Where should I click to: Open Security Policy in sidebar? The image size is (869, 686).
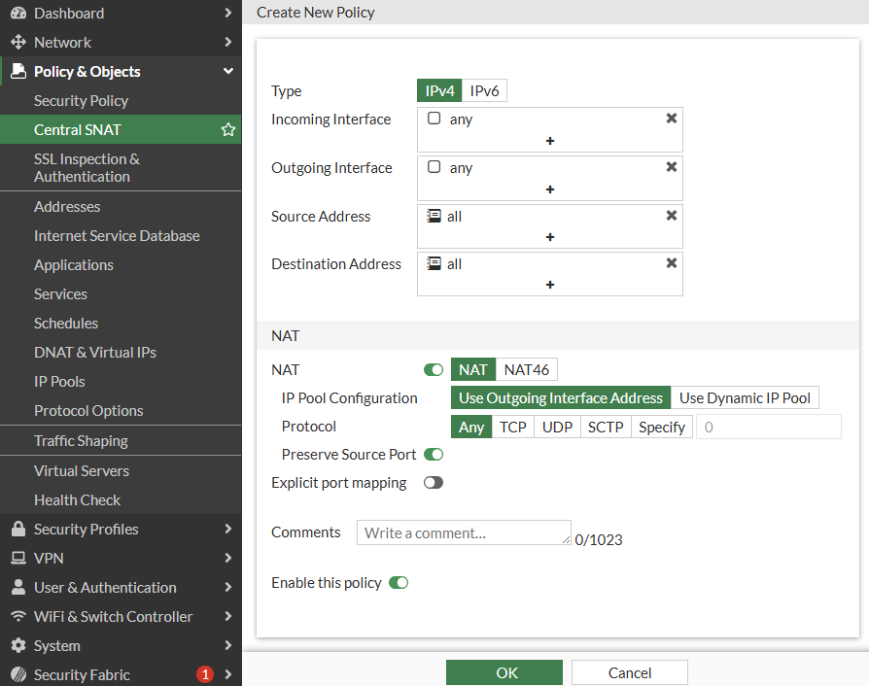click(x=121, y=100)
